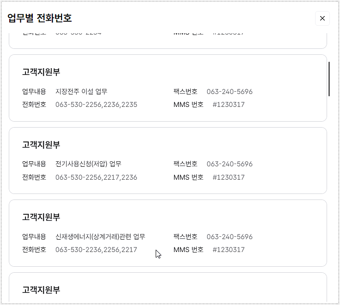
Task: Click 고객지원부 heading of the bottom card
Action: (41, 290)
